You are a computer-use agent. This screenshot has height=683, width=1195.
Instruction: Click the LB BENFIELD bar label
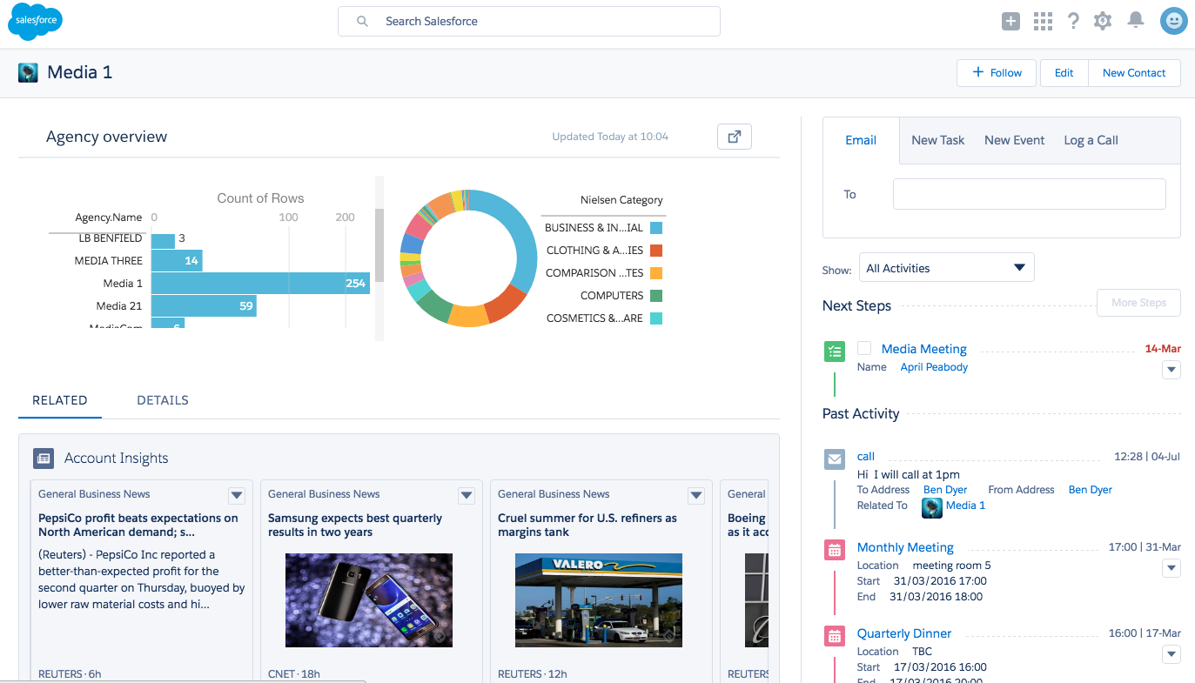(111, 238)
